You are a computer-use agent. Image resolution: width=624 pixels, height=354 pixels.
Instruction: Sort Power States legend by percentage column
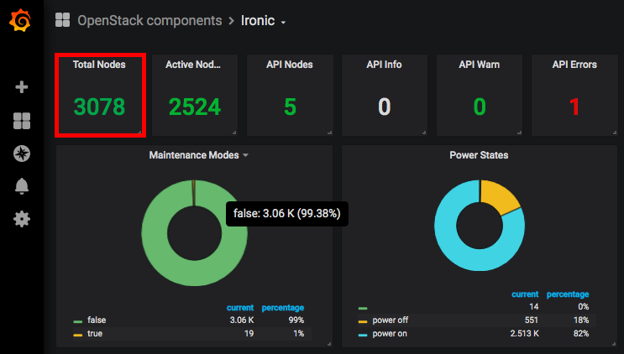click(568, 294)
